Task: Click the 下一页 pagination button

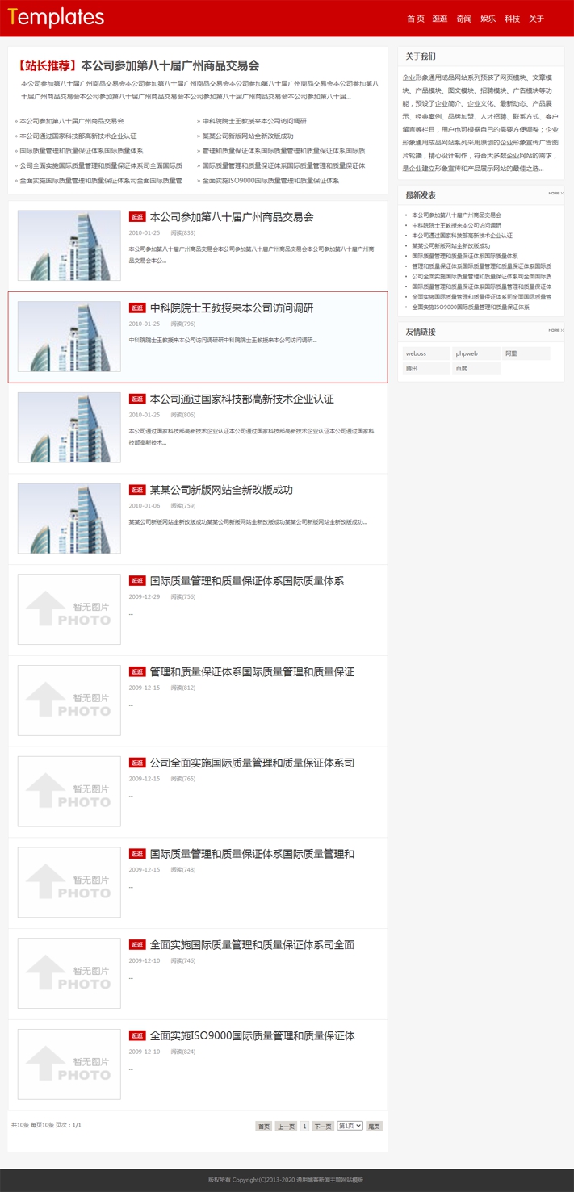Action: tap(322, 1126)
